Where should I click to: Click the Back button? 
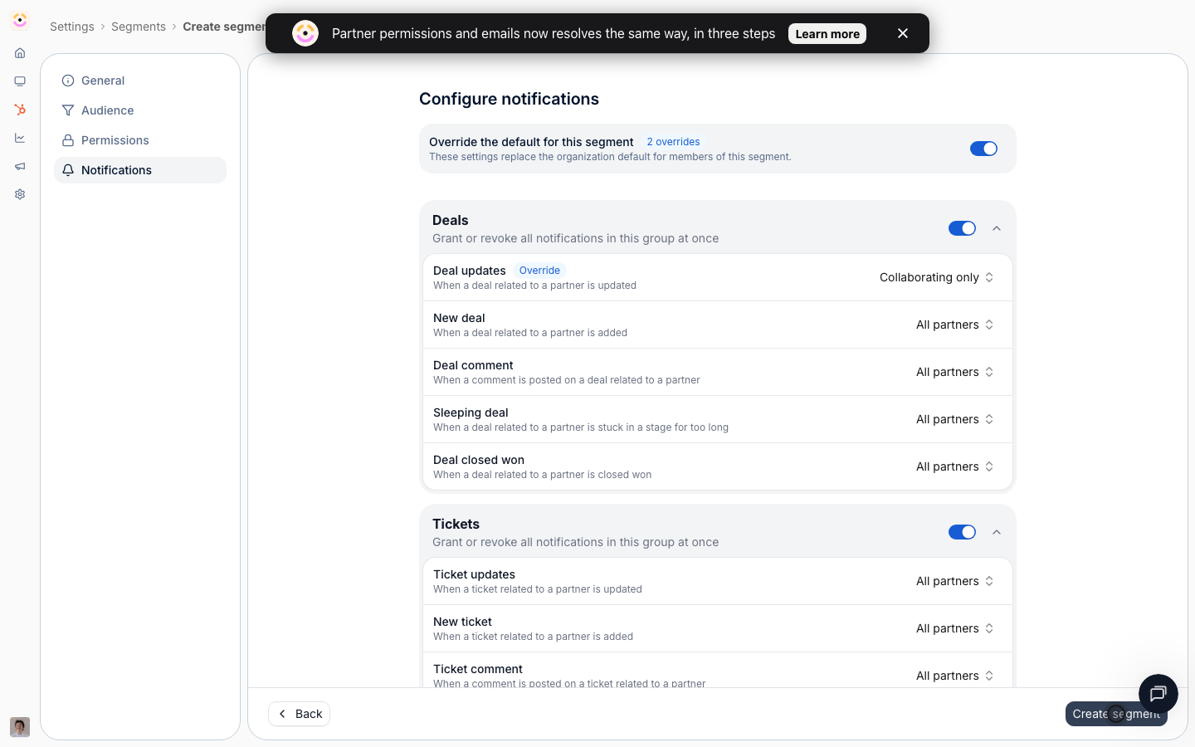pyautogui.click(x=300, y=714)
